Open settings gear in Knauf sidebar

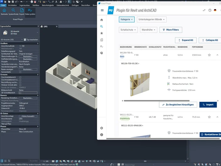(x=102, y=128)
